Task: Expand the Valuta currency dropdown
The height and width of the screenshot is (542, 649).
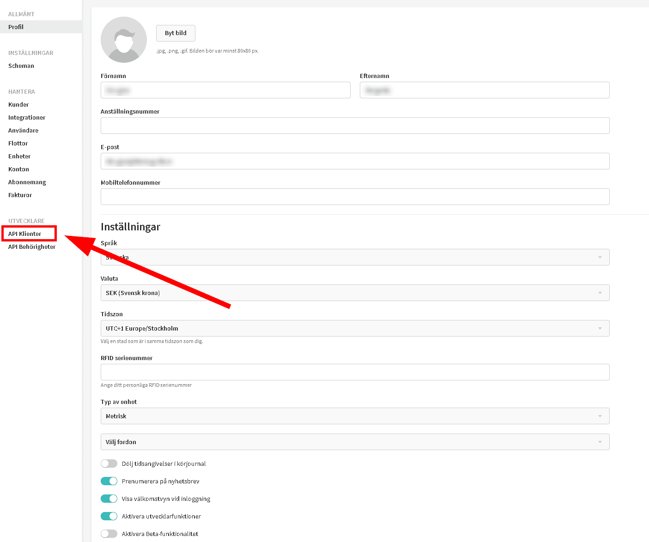Action: (355, 293)
